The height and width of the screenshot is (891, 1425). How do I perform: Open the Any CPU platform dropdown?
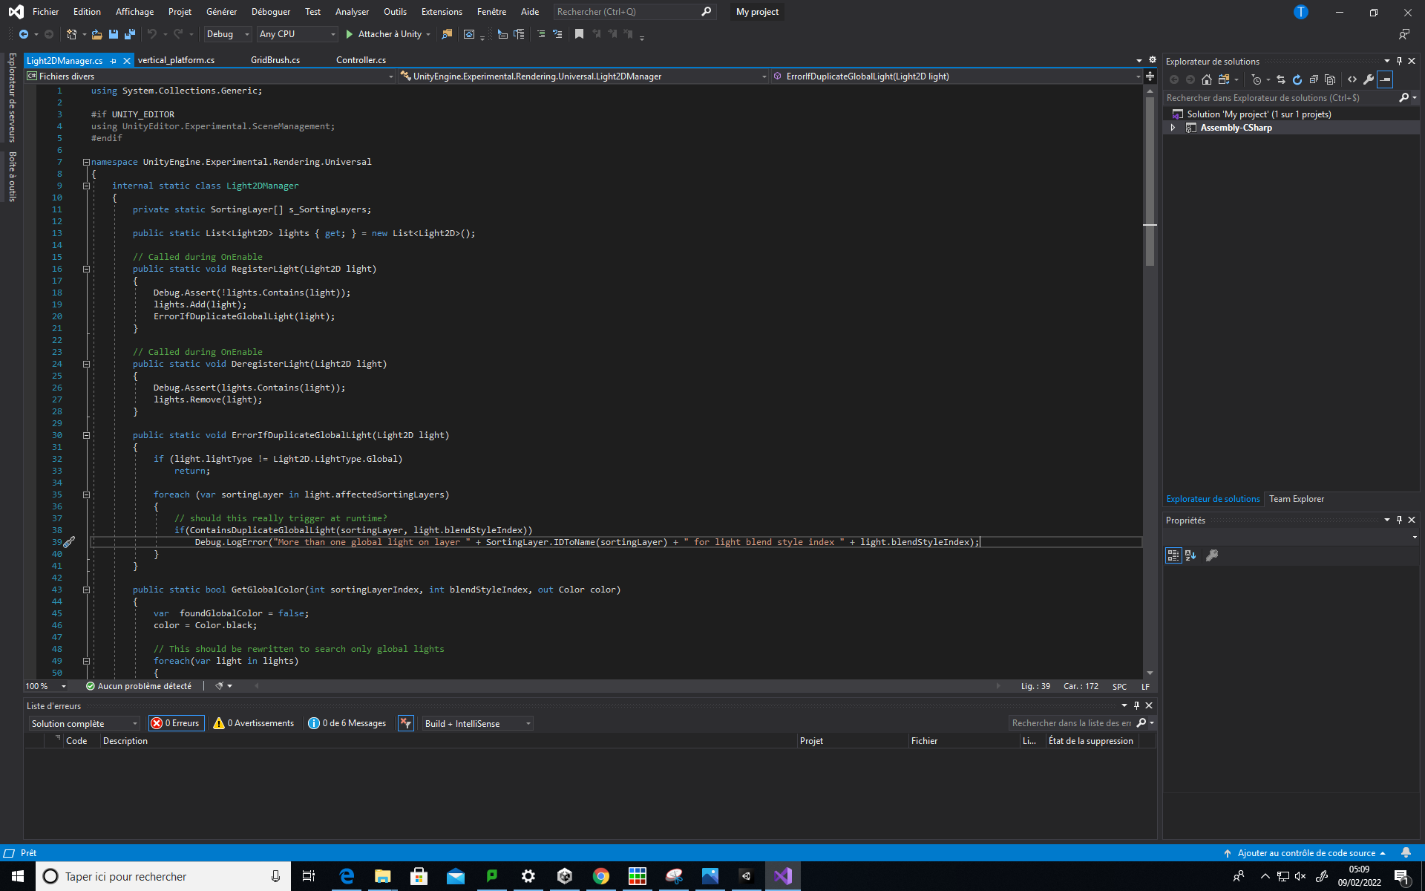coord(297,34)
